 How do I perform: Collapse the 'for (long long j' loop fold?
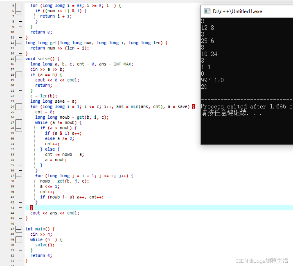pyautogui.click(x=19, y=176)
